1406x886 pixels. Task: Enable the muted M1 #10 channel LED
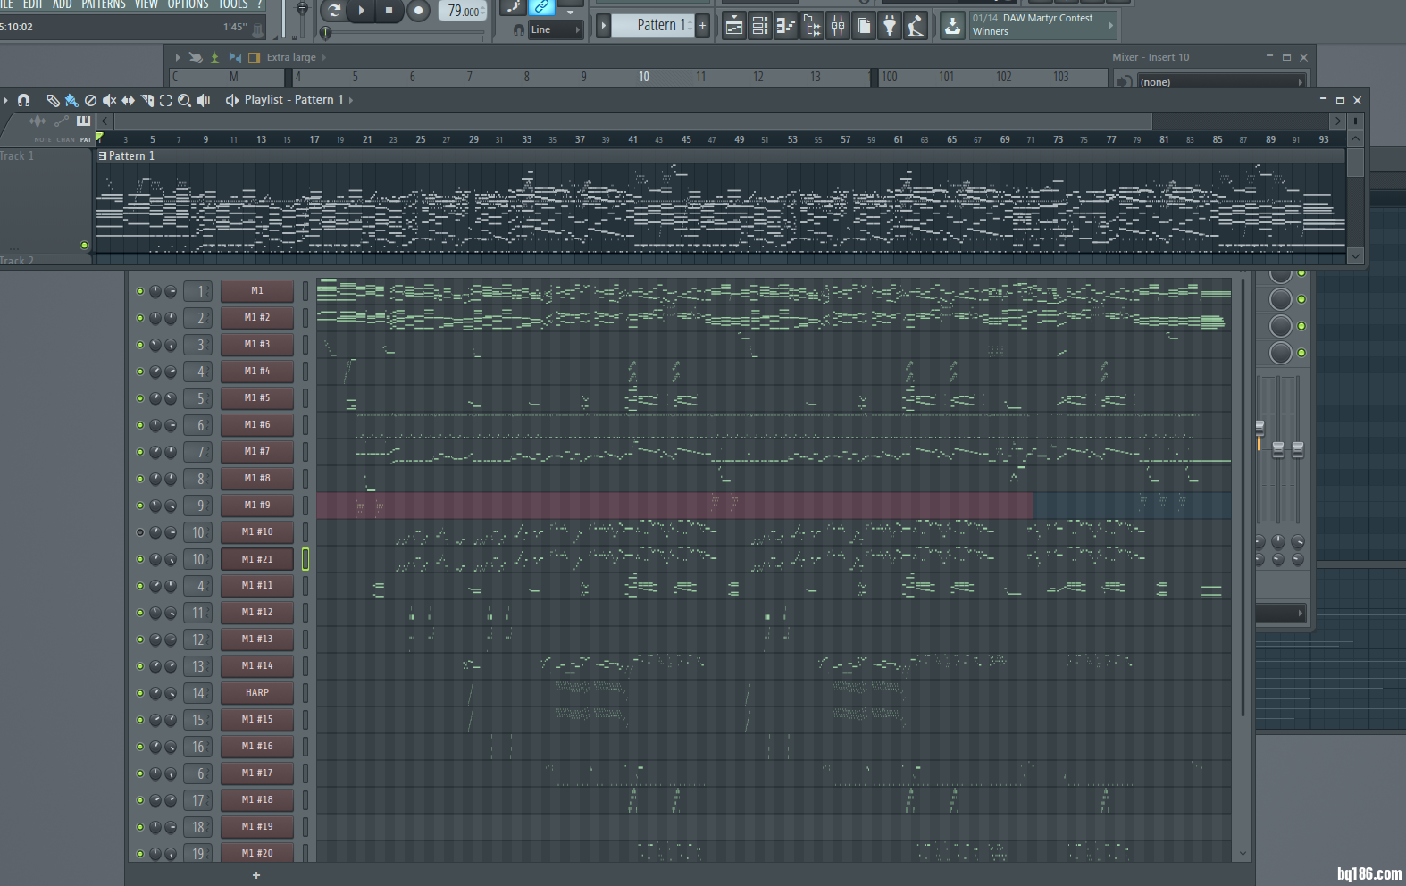pos(139,532)
